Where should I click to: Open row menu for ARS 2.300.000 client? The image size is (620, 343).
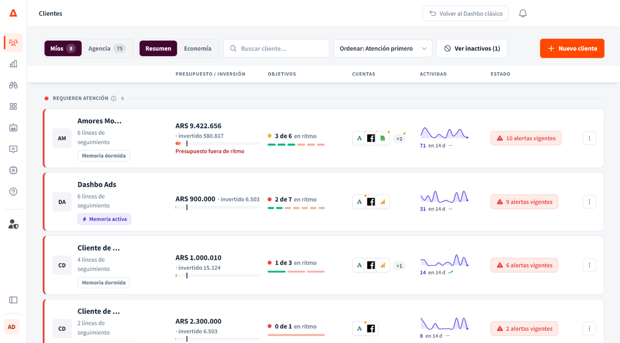tap(589, 328)
